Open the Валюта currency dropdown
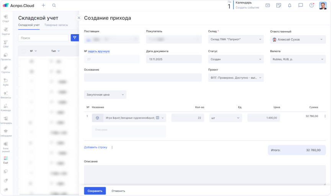This screenshot has height=196, width=331. (298, 59)
